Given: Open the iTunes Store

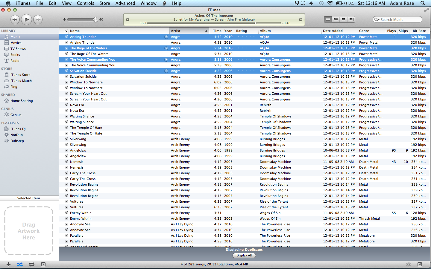Looking at the screenshot, I should tap(29, 75).
